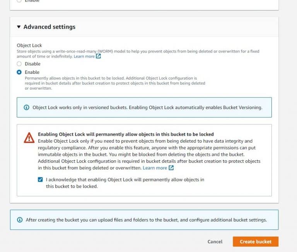The height and width of the screenshot is (252, 297).
Task: Click the orange Create bucket button
Action: [255, 242]
